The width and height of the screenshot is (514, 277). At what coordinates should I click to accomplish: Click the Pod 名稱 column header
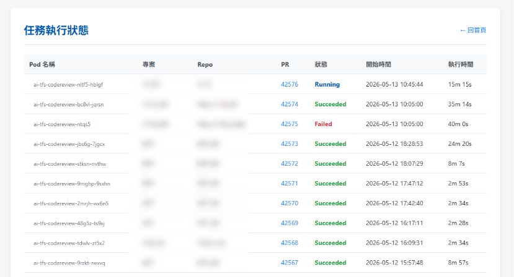click(42, 64)
